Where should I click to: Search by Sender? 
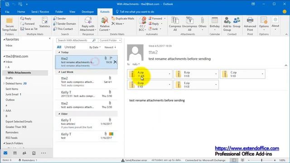[59, 19]
